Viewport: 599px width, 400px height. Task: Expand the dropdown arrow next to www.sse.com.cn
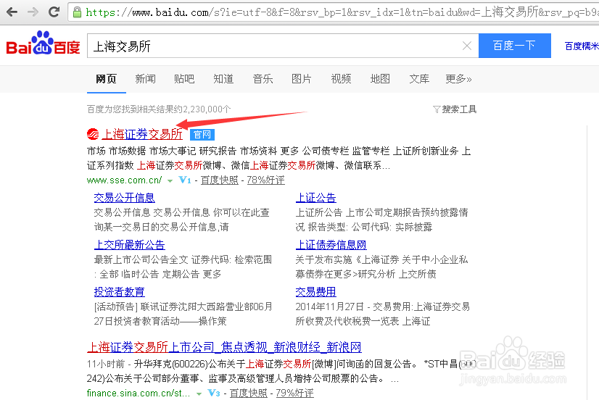[170, 180]
